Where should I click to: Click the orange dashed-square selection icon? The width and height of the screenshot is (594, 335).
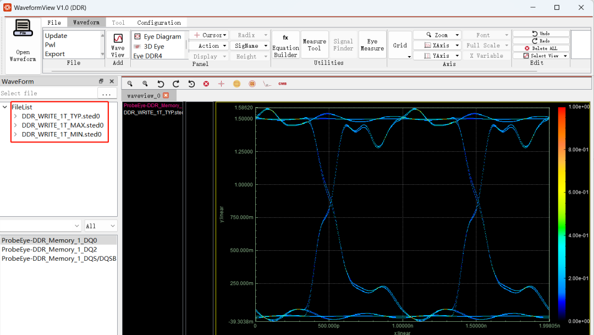pyautogui.click(x=237, y=84)
